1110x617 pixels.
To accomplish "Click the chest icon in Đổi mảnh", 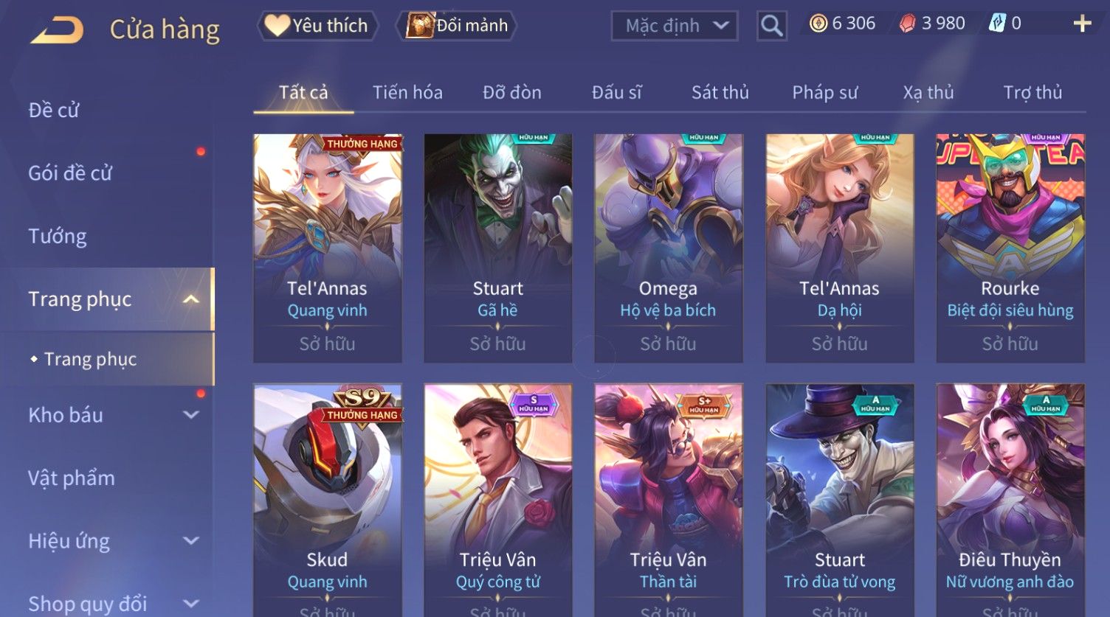I will (420, 26).
